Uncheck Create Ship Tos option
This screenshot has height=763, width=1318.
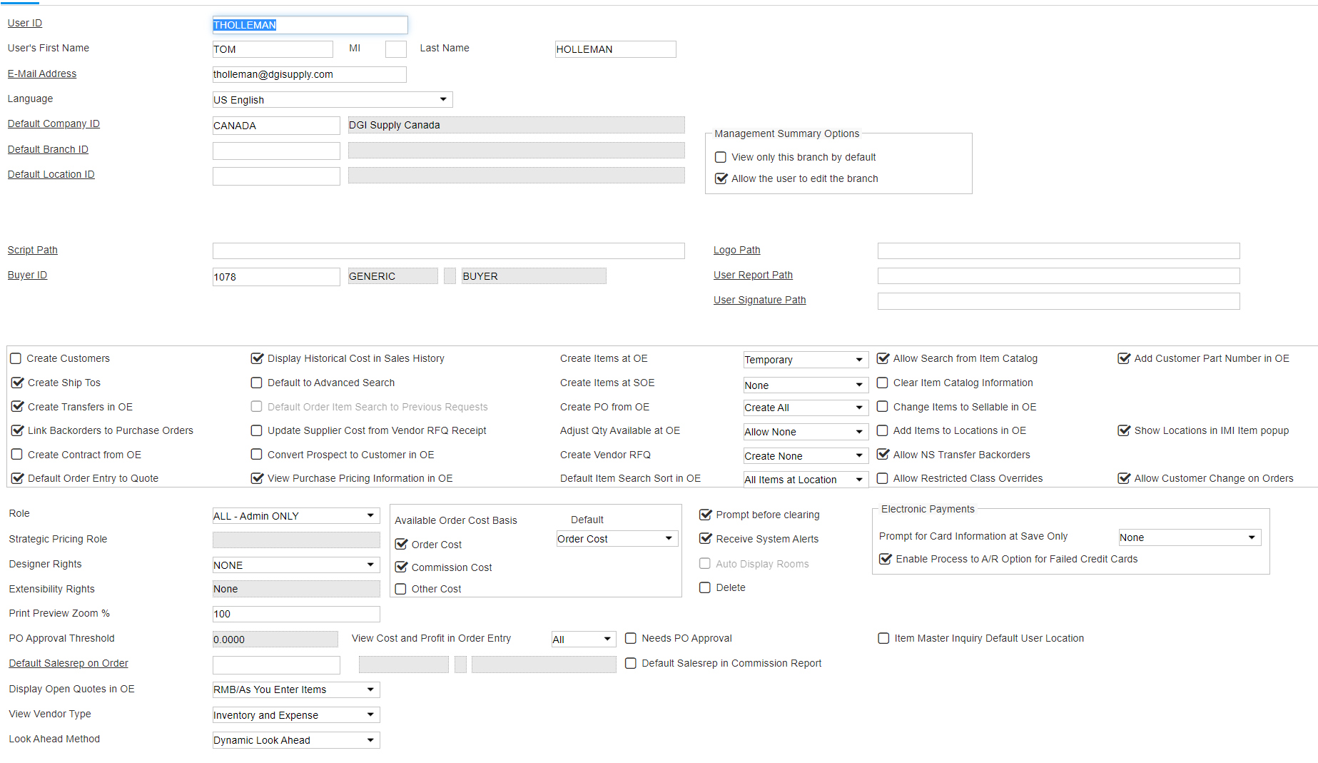pyautogui.click(x=18, y=383)
